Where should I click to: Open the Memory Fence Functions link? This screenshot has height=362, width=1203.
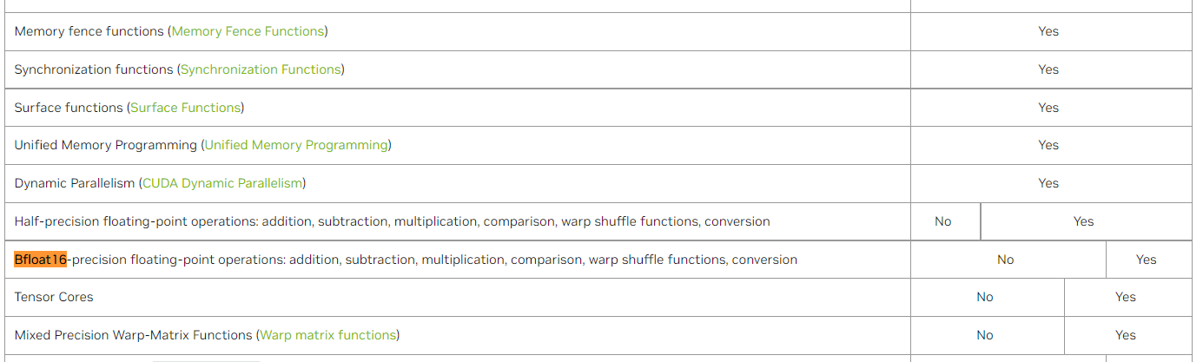tap(248, 31)
